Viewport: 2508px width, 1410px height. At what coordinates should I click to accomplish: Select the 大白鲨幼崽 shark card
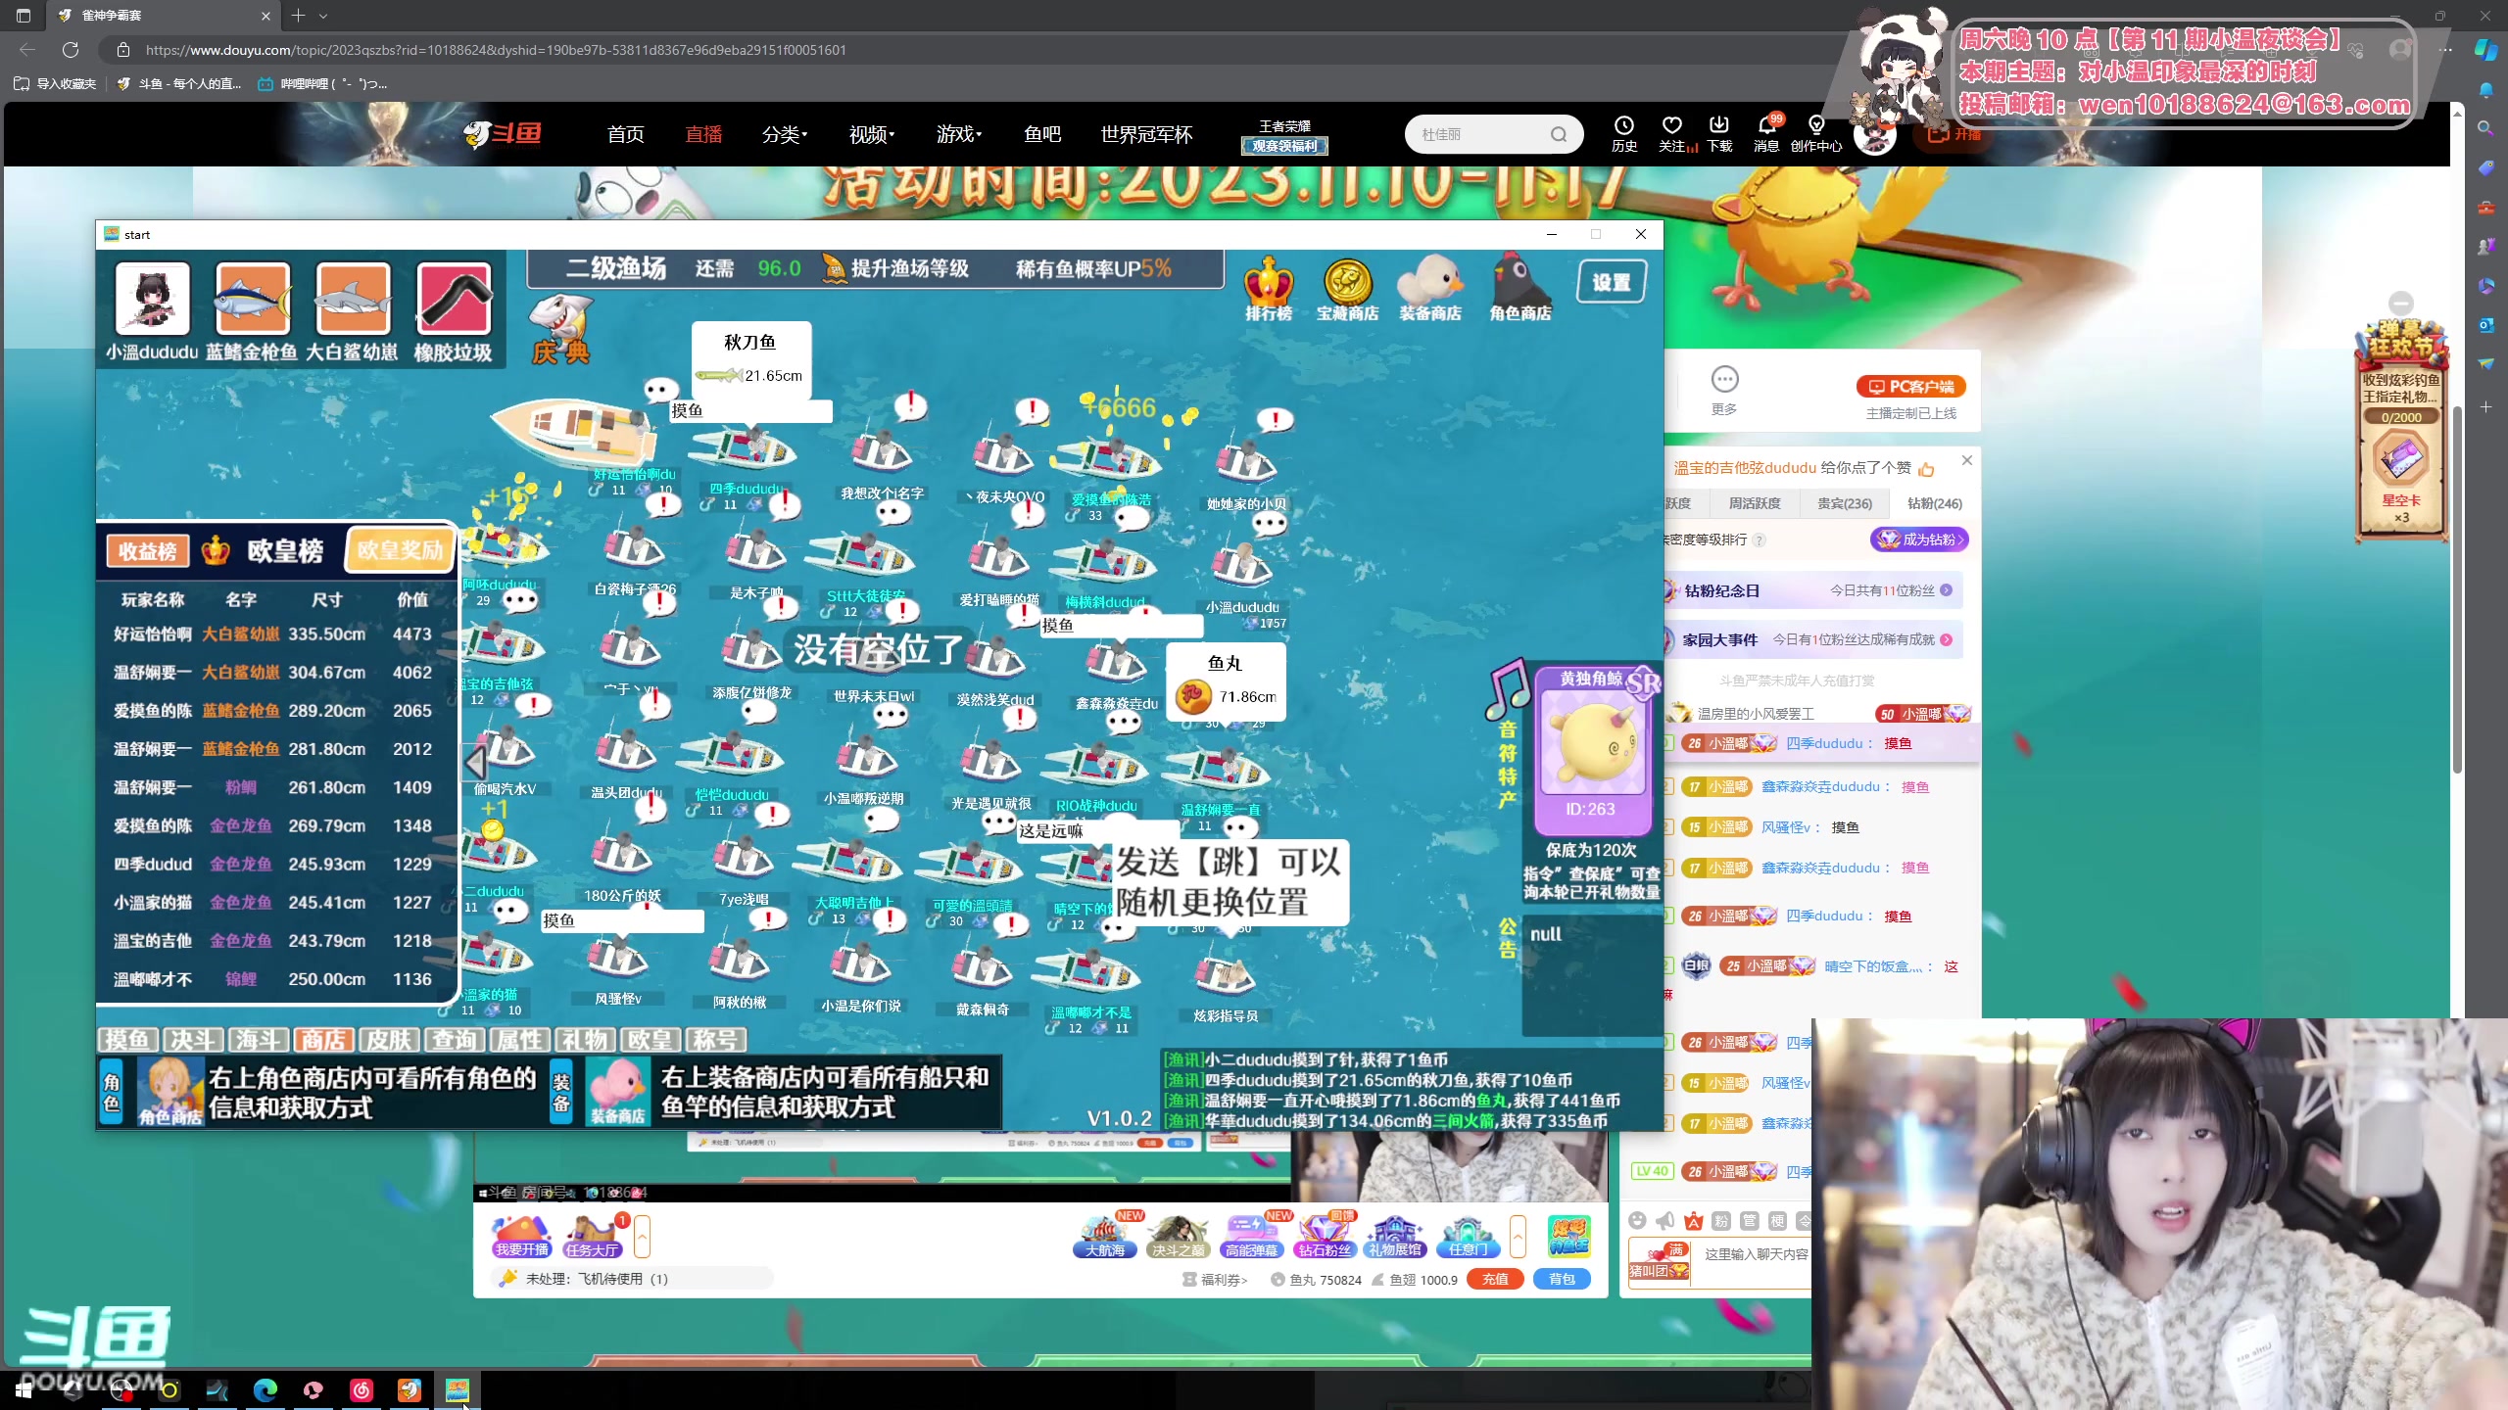(353, 312)
